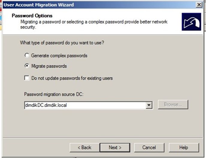Open Help for password options
This screenshot has height=158, width=206.
(x=184, y=147)
